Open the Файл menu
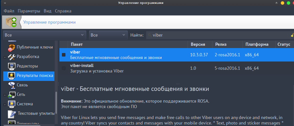The width and height of the screenshot is (294, 126). coord(9,11)
